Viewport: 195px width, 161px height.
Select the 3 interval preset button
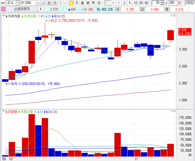pos(124,3)
